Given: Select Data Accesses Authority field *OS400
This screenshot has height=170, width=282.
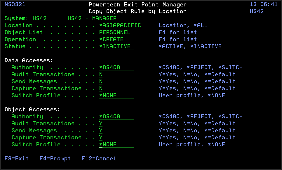Looking at the screenshot, I should 116,67.
